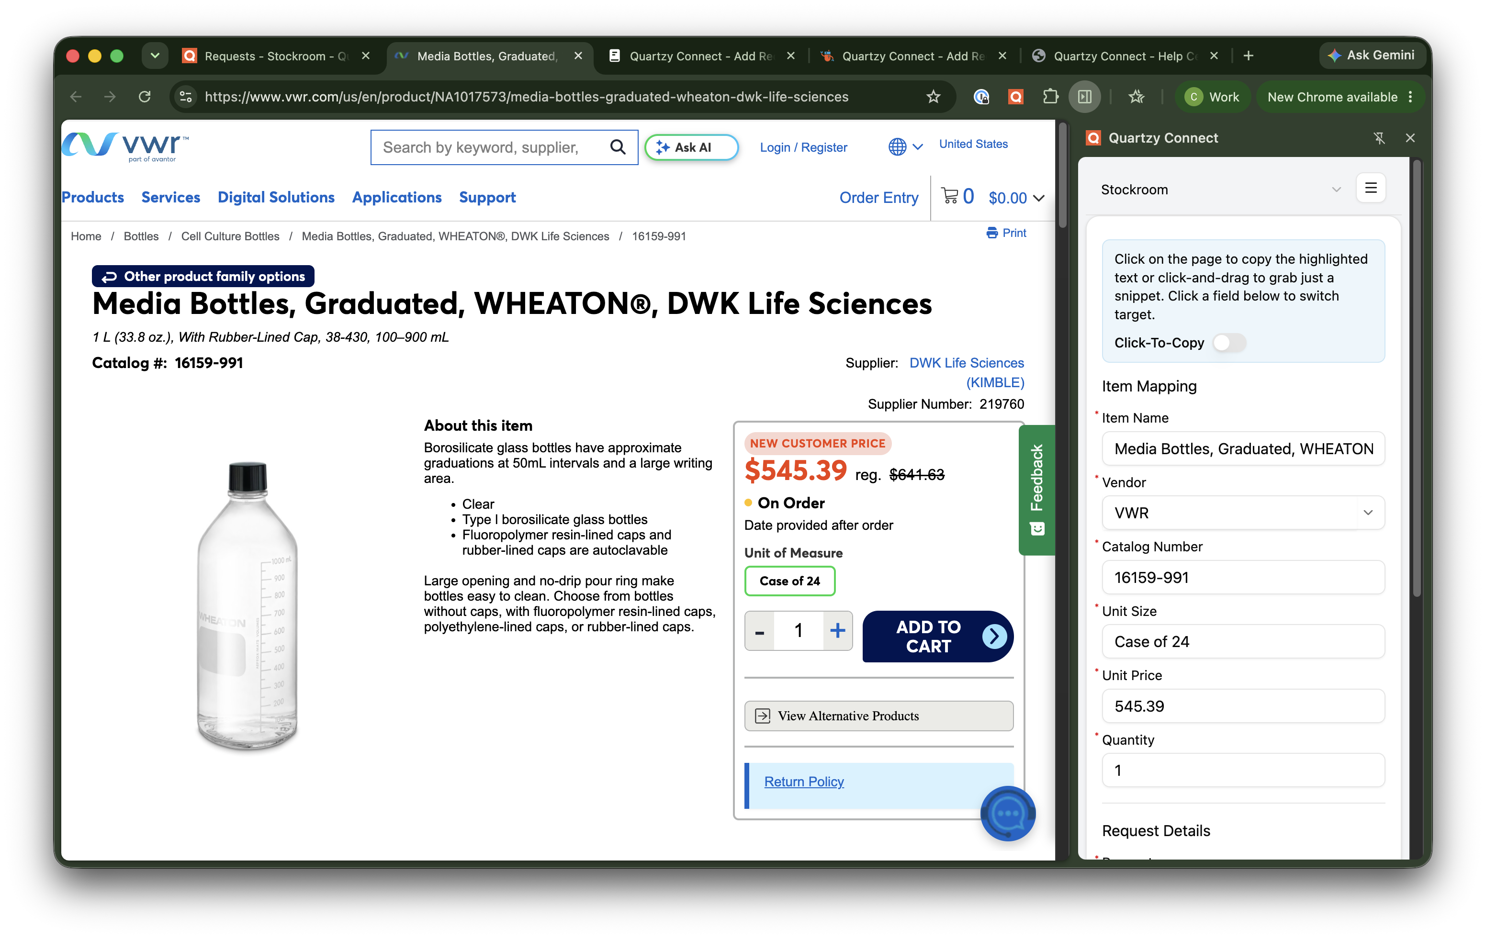Open the Services menu
1486x939 pixels.
point(171,198)
